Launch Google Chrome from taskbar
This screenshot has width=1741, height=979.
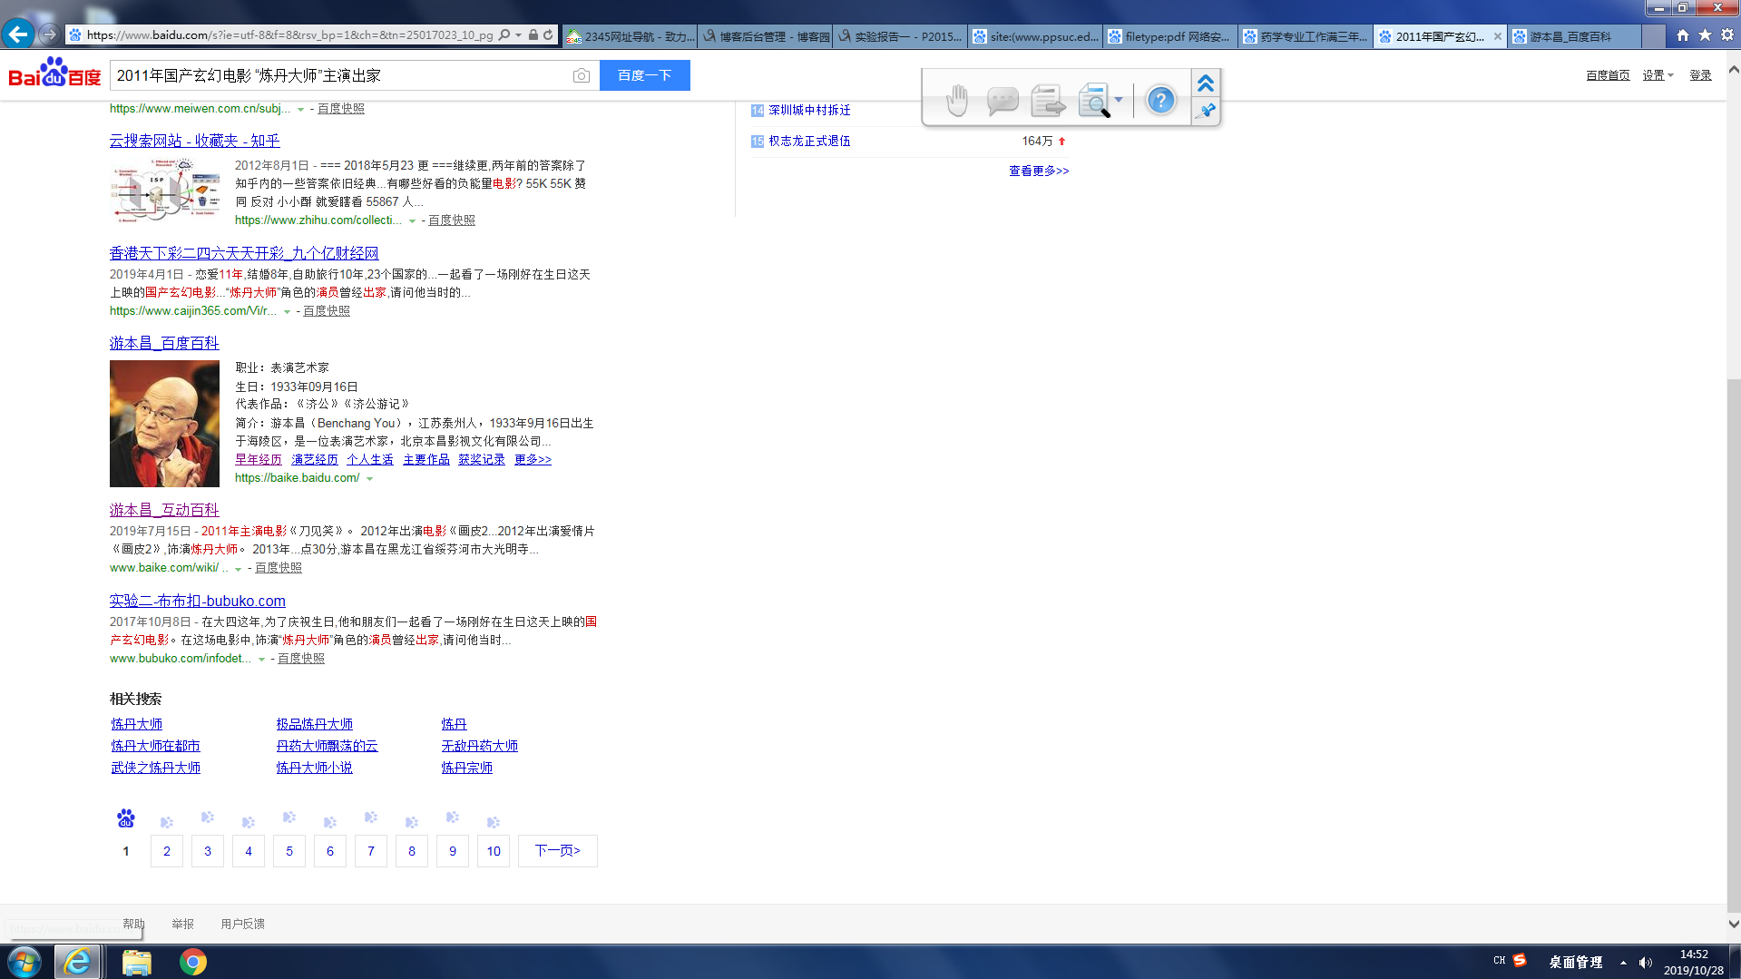pos(192,962)
